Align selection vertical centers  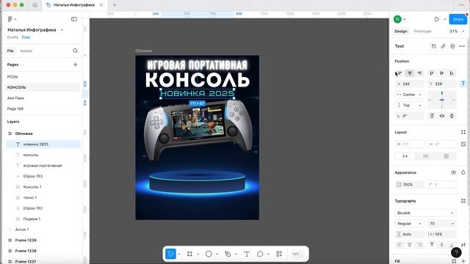[442, 73]
